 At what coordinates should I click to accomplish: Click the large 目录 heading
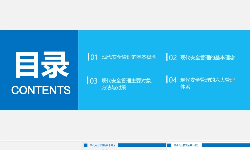coord(42,65)
